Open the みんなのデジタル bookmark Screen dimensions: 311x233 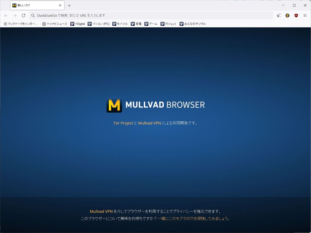(193, 24)
